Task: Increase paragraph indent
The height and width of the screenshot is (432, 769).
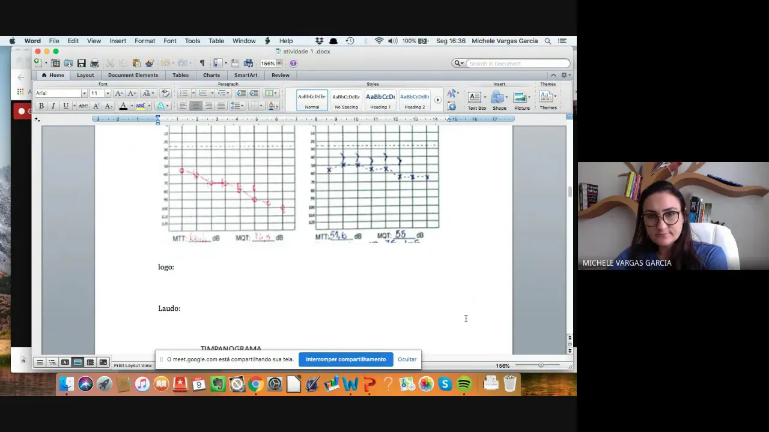Action: pyautogui.click(x=254, y=93)
